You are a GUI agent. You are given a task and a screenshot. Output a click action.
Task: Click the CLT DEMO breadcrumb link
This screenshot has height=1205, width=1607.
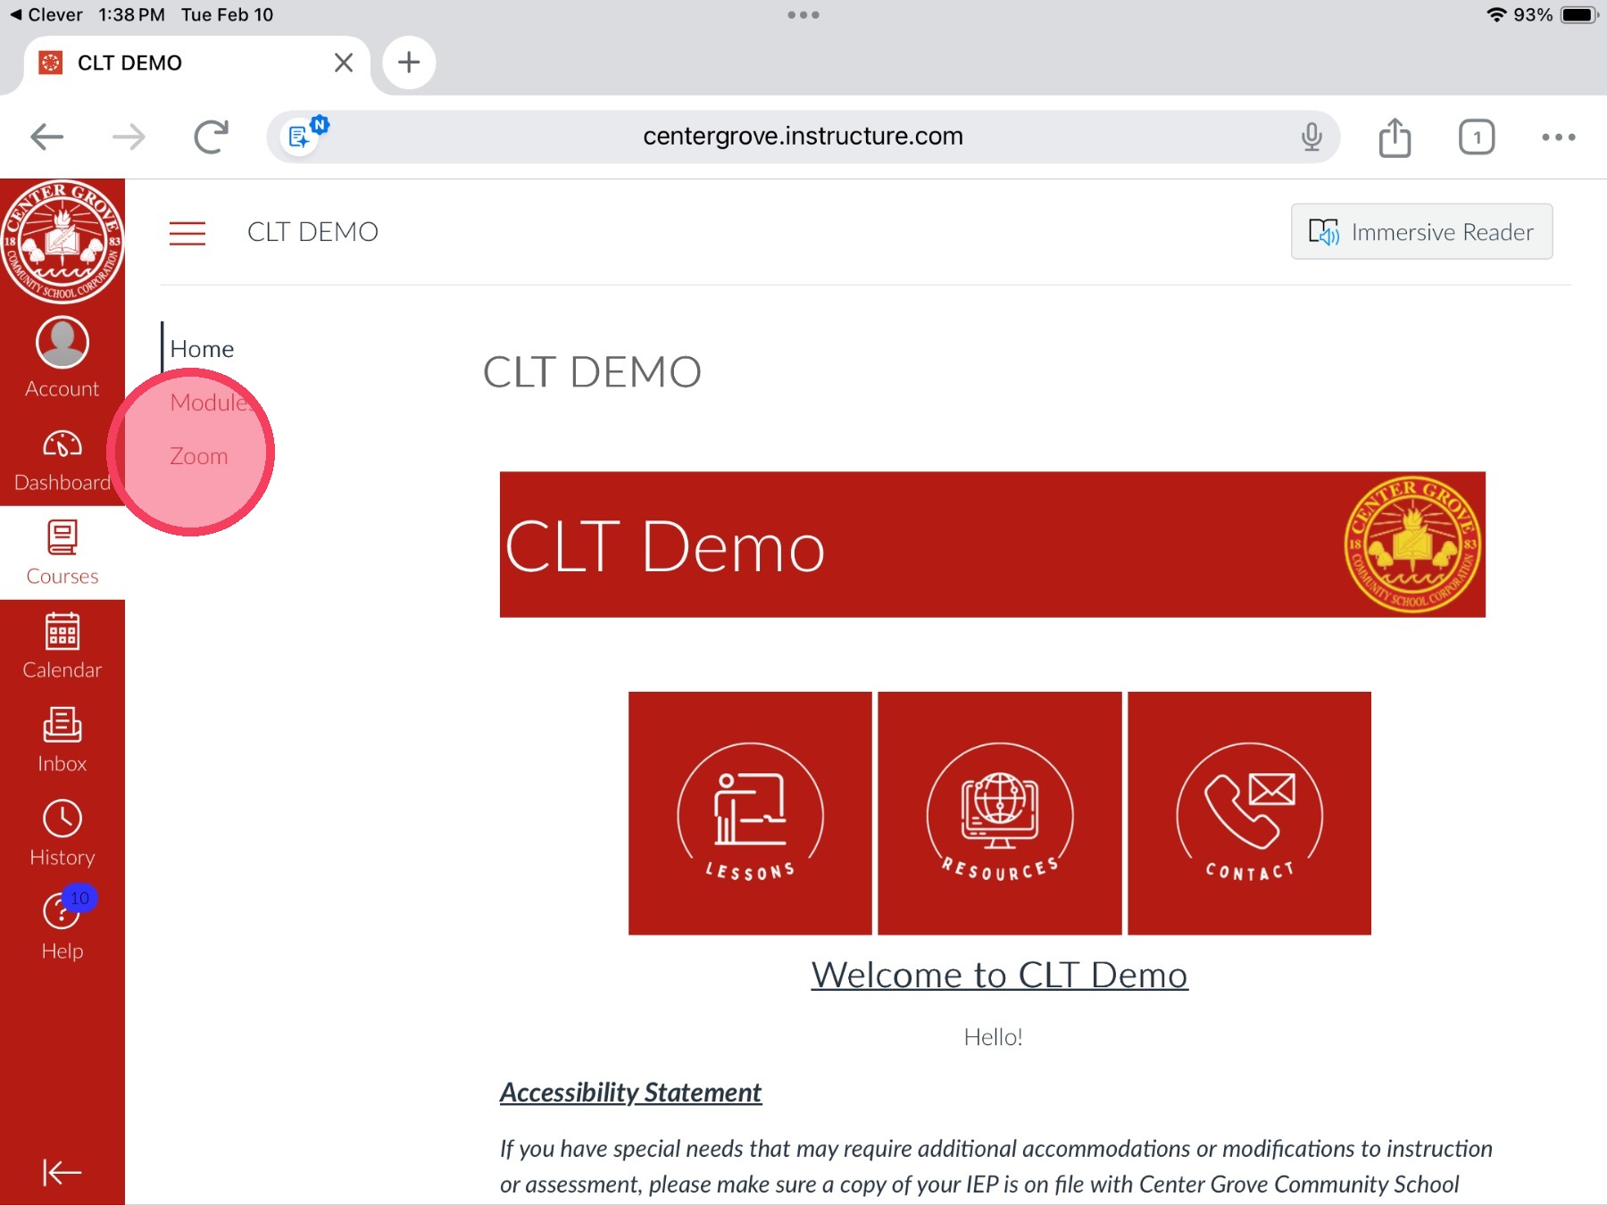[312, 232]
